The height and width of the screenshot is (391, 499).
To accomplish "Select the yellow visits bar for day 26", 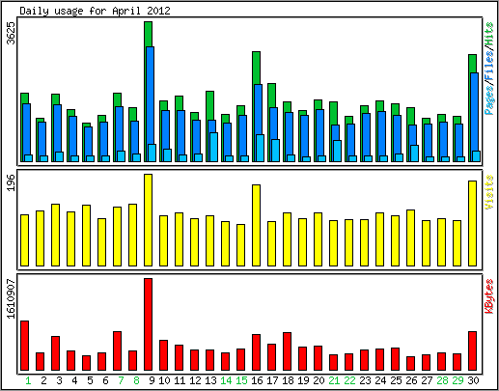I will tap(410, 237).
